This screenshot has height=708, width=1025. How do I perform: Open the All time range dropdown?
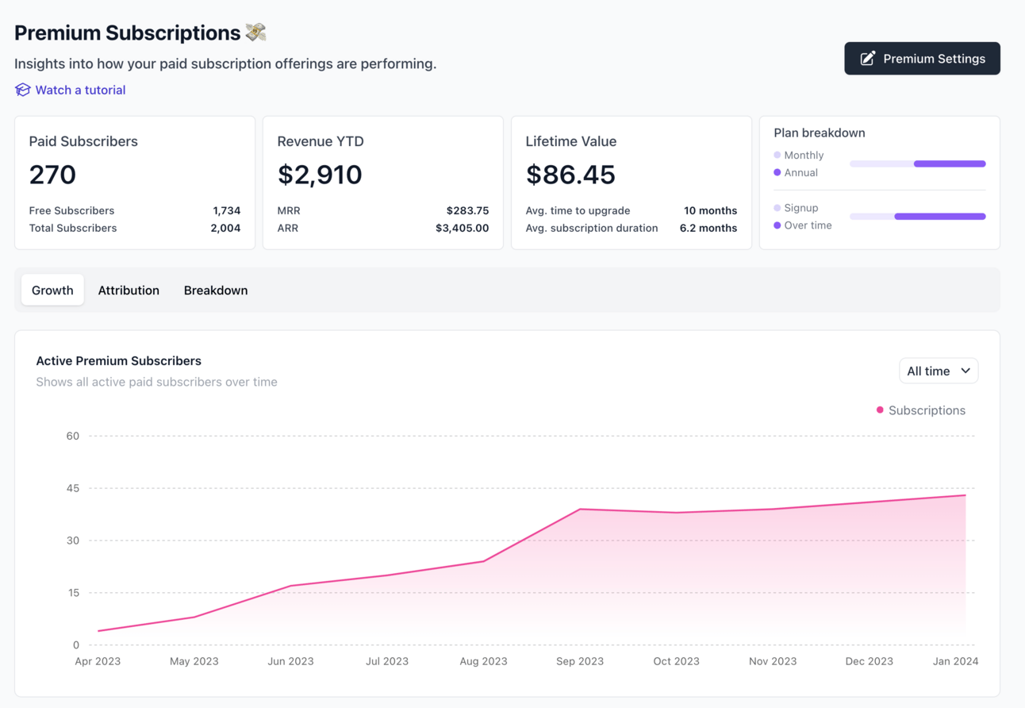pyautogui.click(x=939, y=371)
